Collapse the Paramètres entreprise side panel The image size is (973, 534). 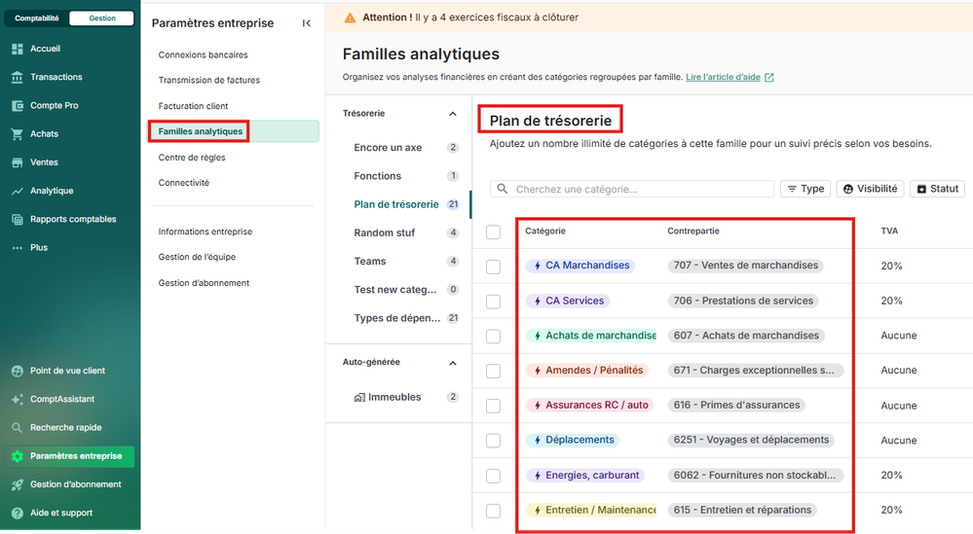(307, 23)
